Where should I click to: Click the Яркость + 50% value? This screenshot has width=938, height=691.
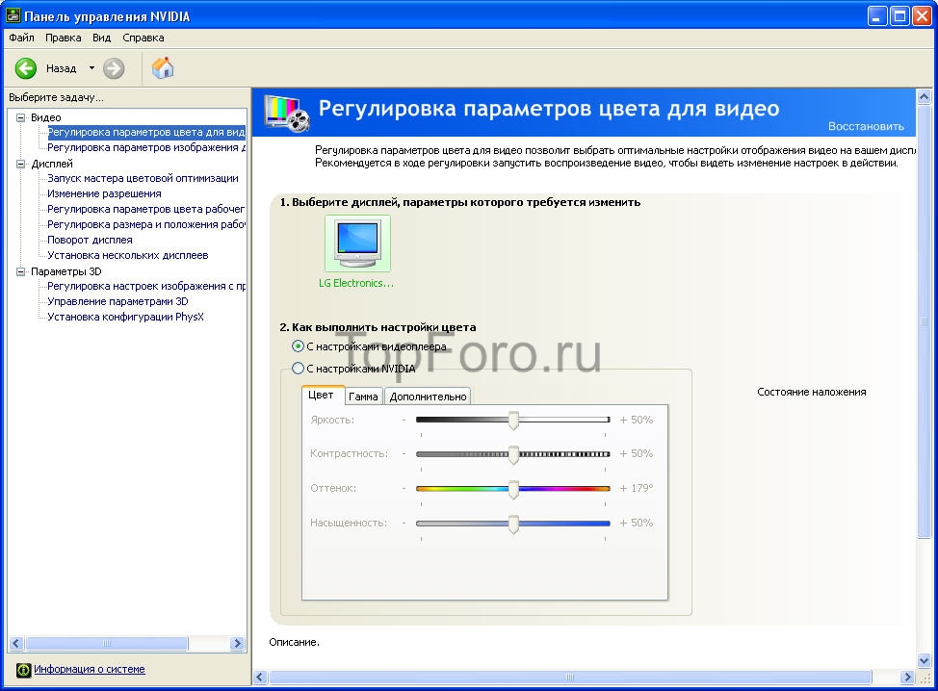click(636, 421)
